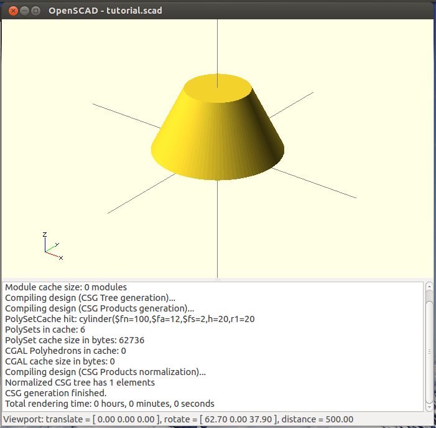
Task: Select the flat top face of the cone
Action: (x=217, y=89)
